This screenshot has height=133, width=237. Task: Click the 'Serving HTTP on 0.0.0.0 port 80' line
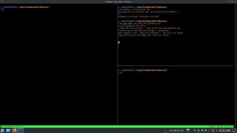(x=149, y=12)
